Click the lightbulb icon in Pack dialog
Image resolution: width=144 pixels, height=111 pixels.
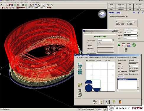114,102
